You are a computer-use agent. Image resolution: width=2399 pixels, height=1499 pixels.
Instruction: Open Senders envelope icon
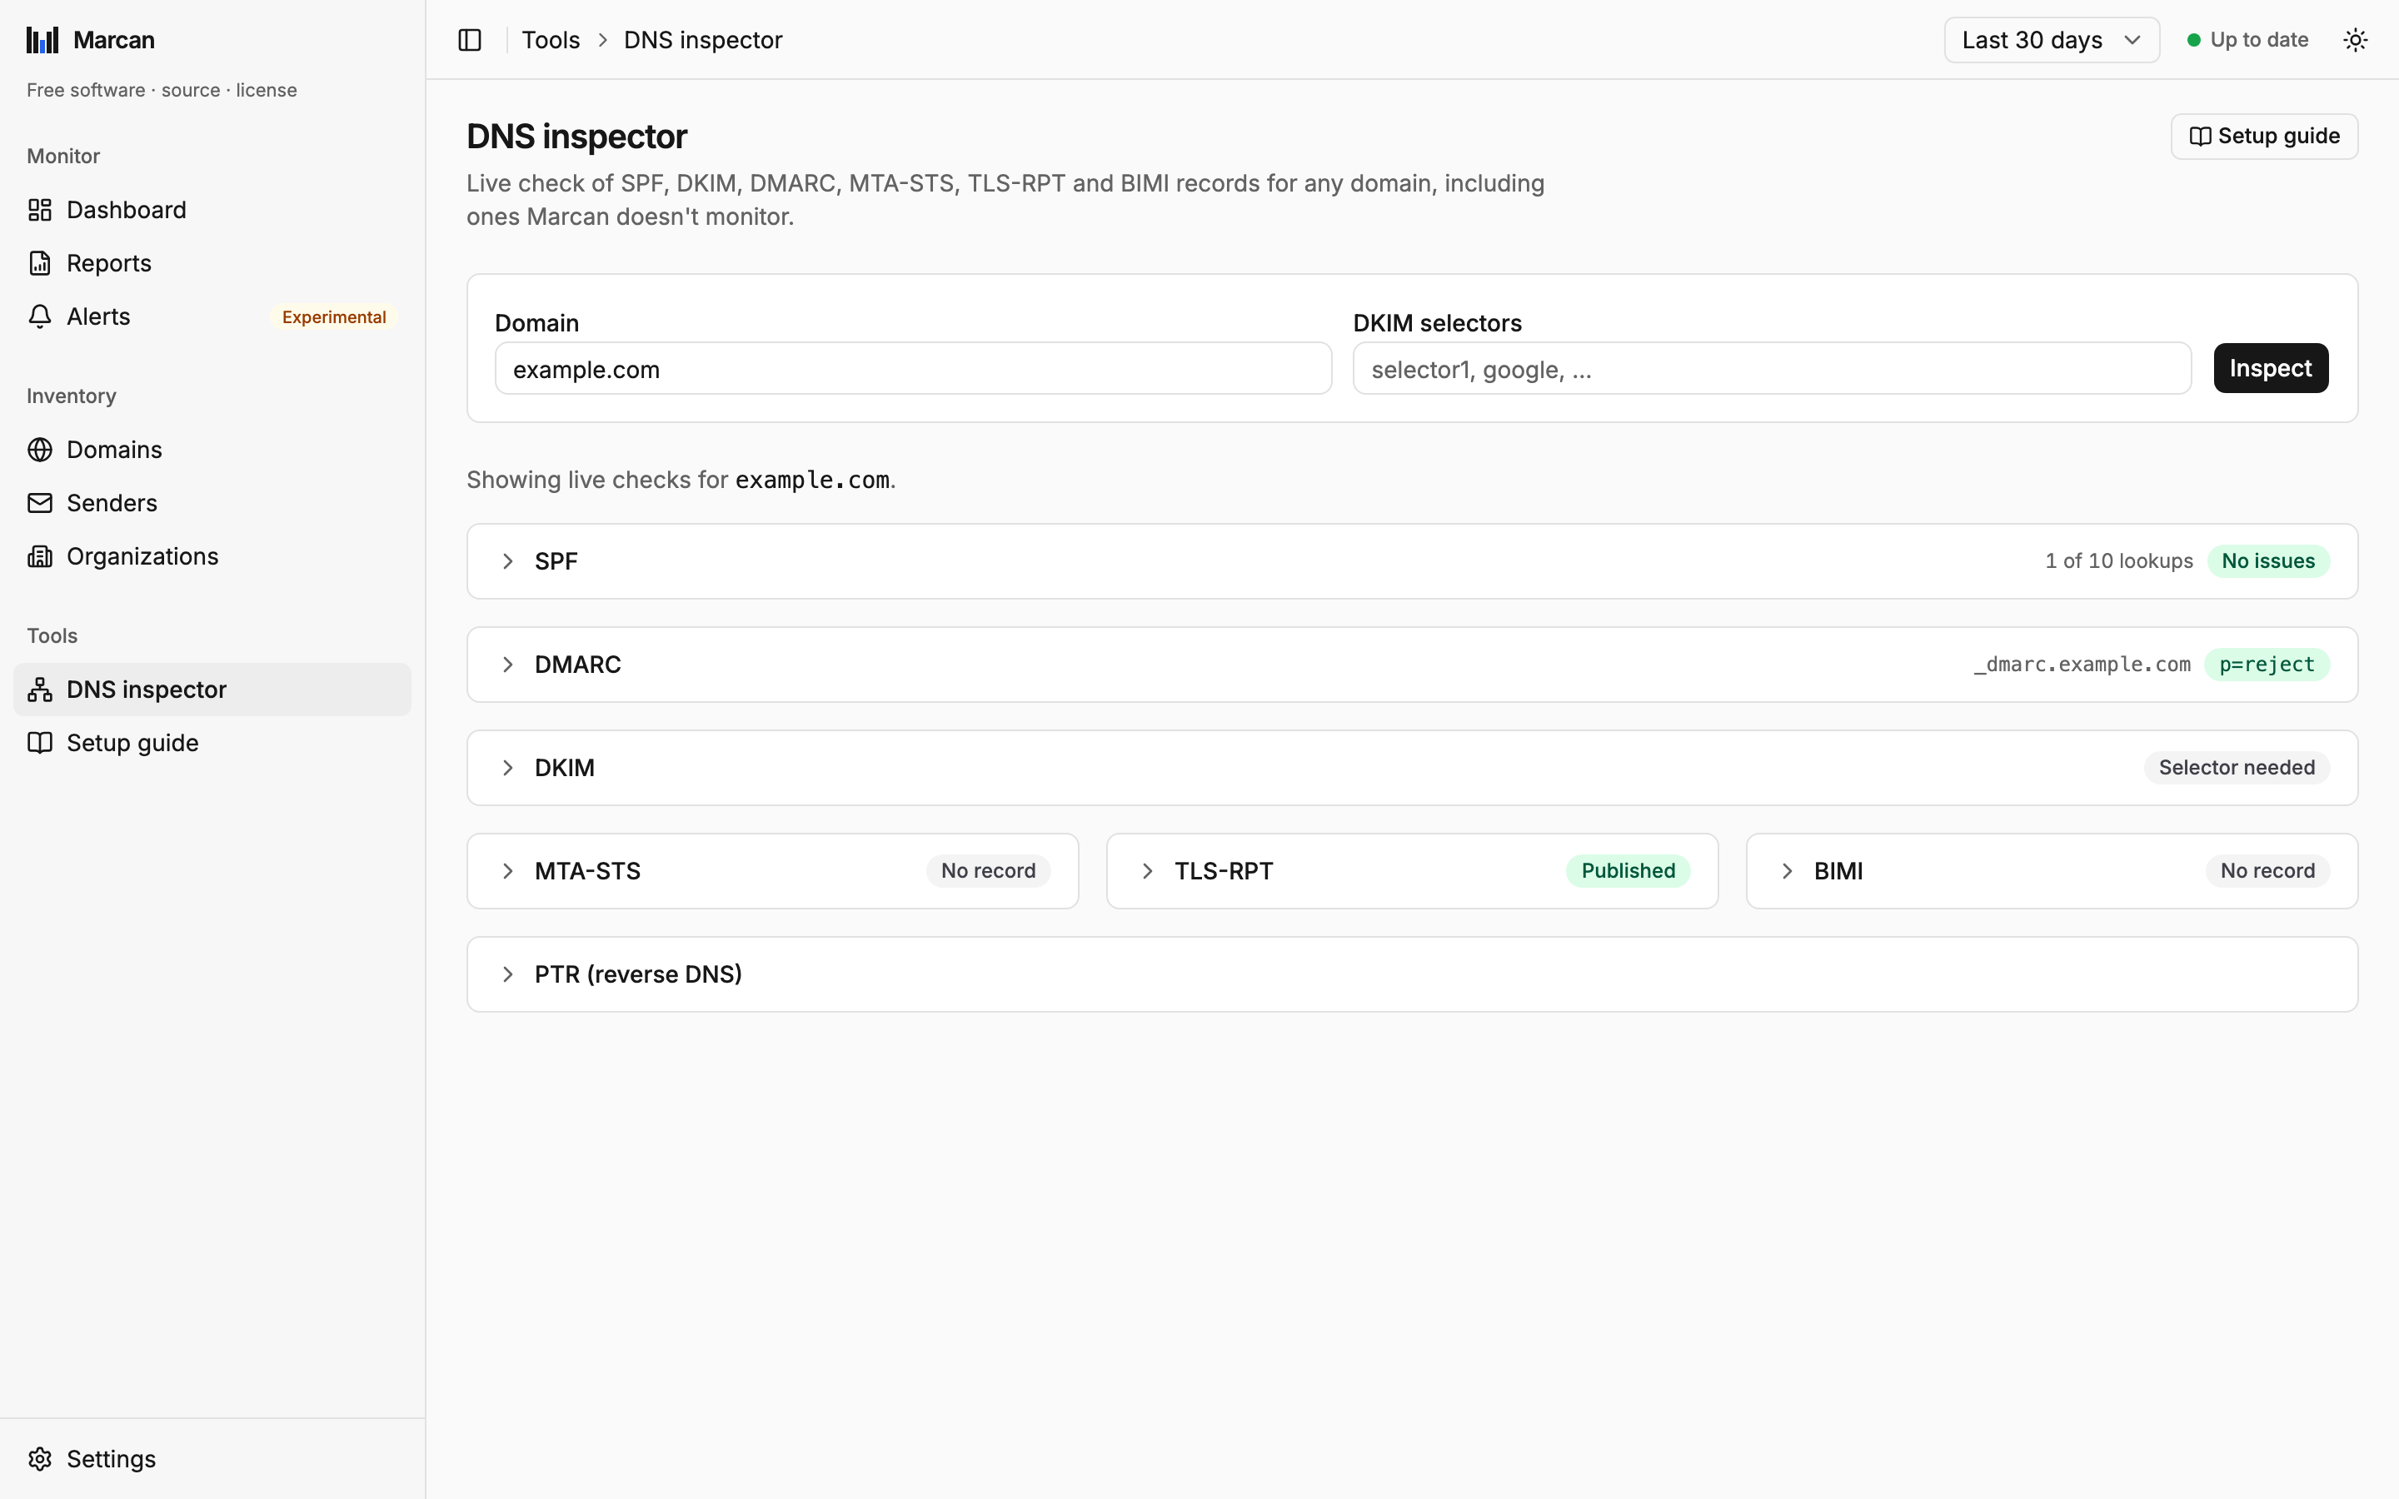click(40, 504)
